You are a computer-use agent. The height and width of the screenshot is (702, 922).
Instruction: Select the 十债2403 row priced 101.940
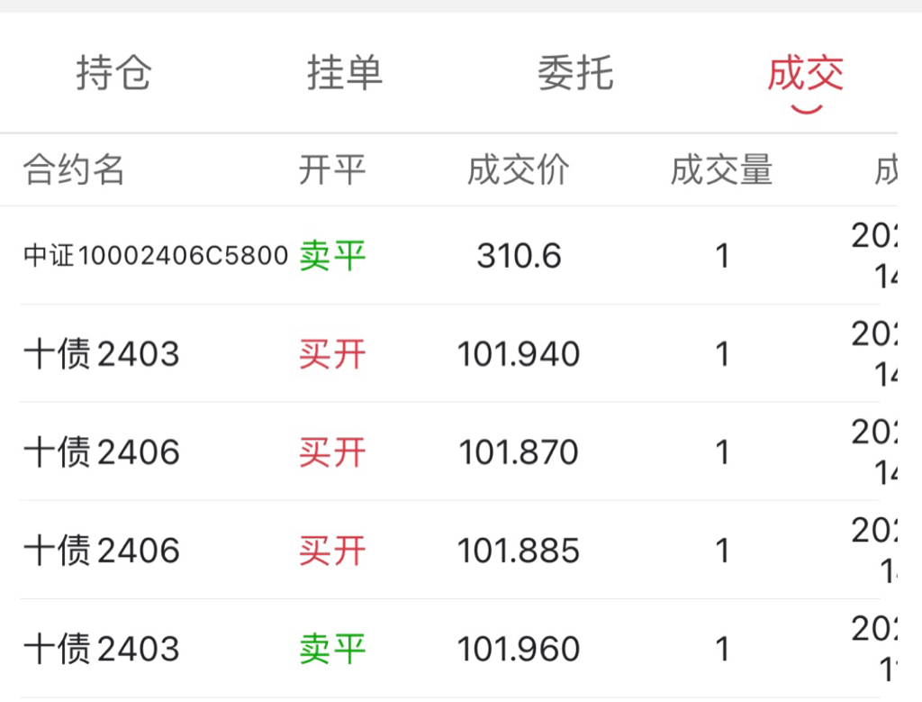tap(449, 353)
